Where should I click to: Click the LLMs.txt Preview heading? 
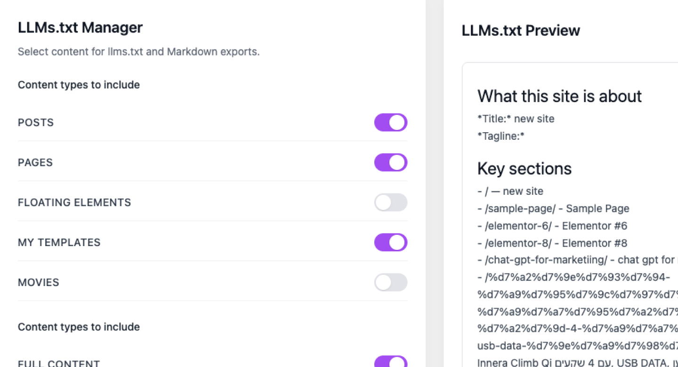[x=521, y=31]
